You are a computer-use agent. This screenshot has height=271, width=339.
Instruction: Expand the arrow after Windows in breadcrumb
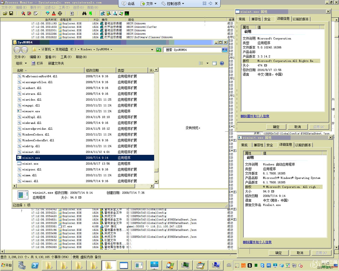coord(94,49)
